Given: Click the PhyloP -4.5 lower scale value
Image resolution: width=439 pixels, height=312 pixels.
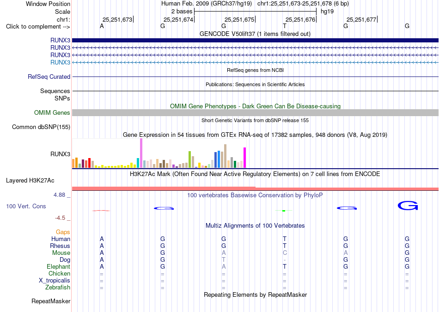Looking at the screenshot, I should point(60,218).
